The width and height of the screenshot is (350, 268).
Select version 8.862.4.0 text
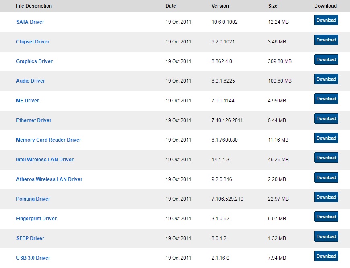222,61
